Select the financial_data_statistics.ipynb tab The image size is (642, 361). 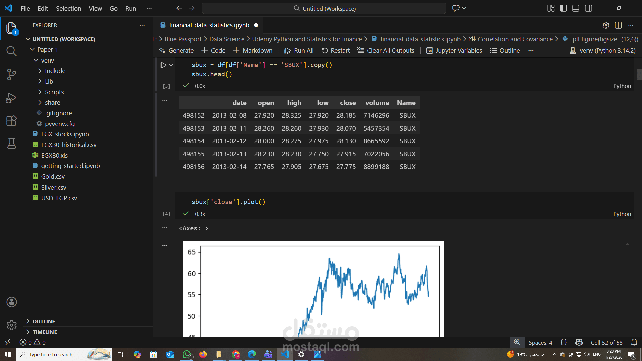209,25
